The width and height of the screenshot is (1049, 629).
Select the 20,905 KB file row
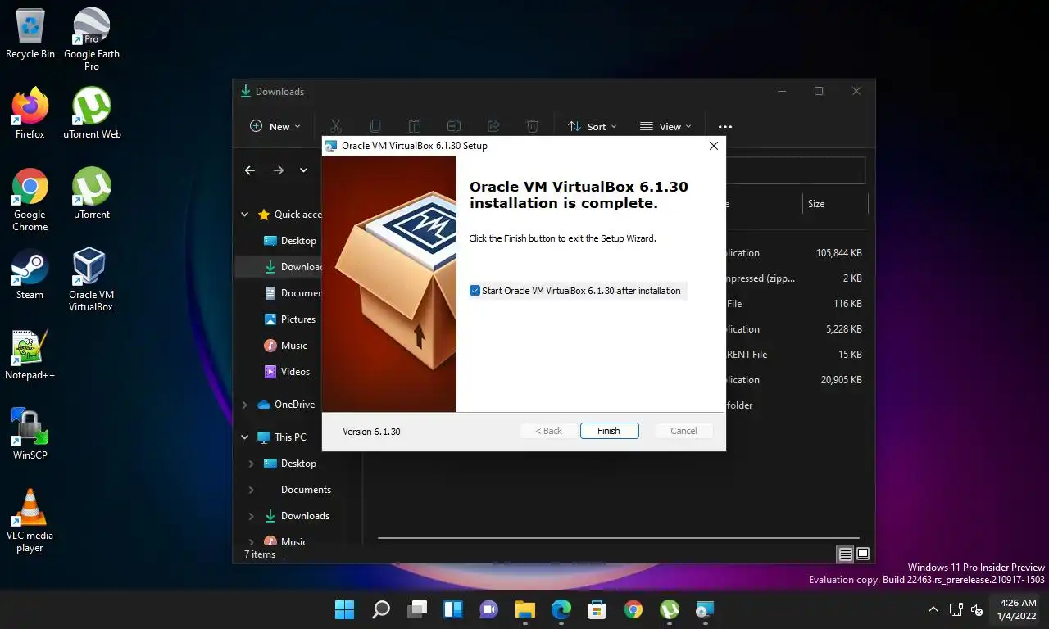click(x=795, y=380)
